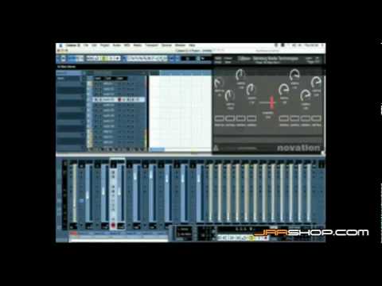Open the Apple menu

click(x=60, y=45)
